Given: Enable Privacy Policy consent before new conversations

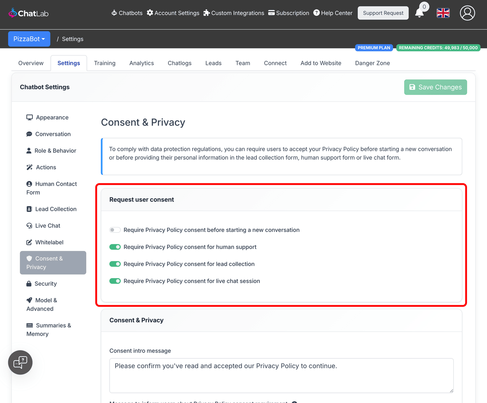Looking at the screenshot, I should (115, 229).
